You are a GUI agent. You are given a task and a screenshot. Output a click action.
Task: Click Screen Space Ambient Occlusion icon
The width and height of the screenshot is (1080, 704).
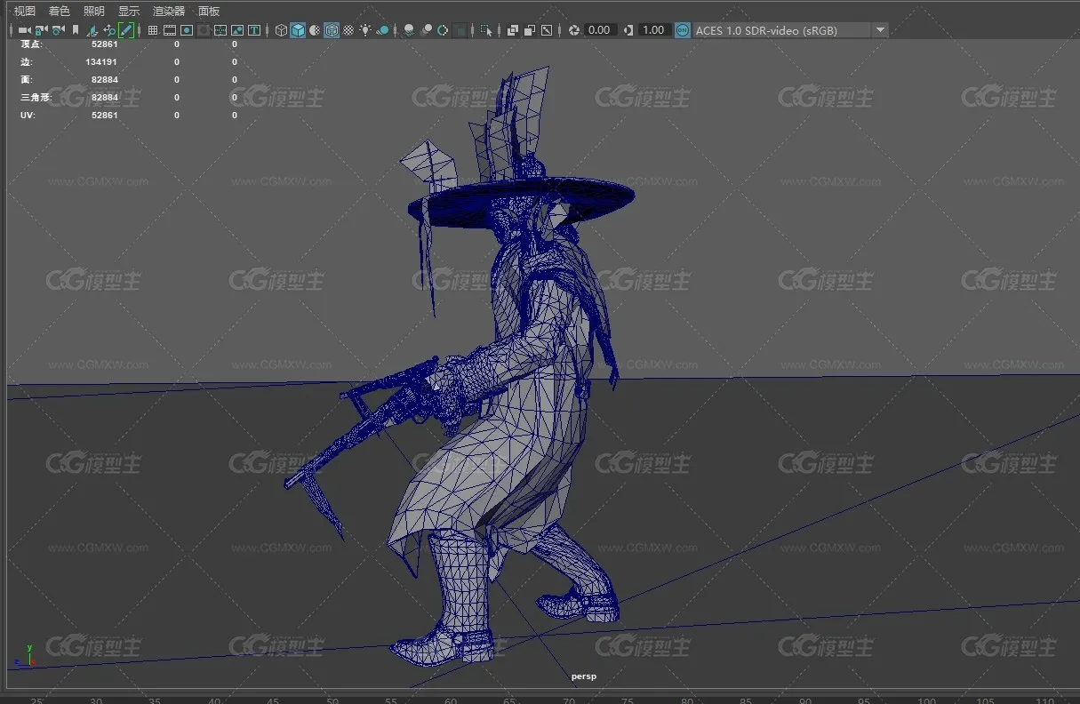point(409,30)
